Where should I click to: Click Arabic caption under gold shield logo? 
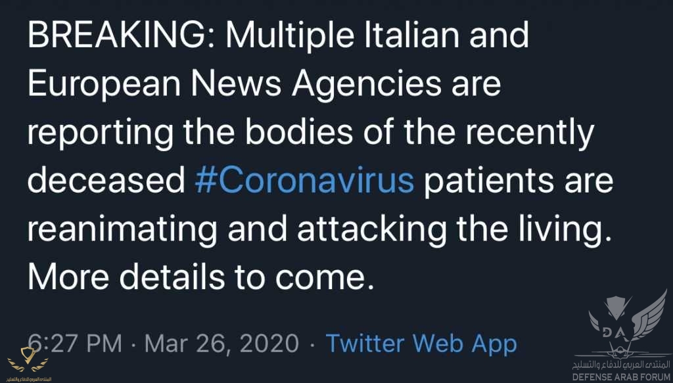(x=28, y=378)
